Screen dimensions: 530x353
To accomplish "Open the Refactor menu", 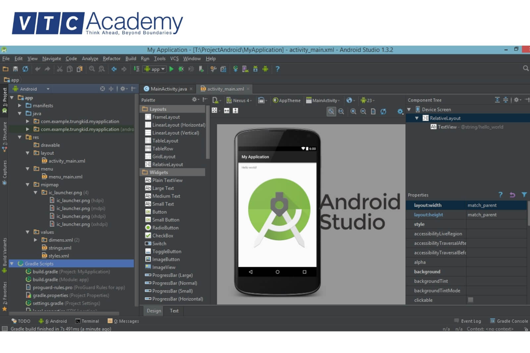I will (x=111, y=59).
